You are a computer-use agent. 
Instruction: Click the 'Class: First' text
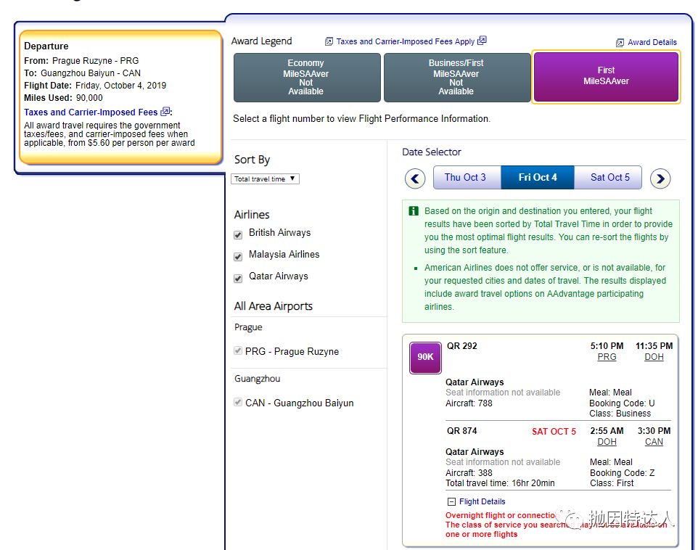tap(612, 483)
